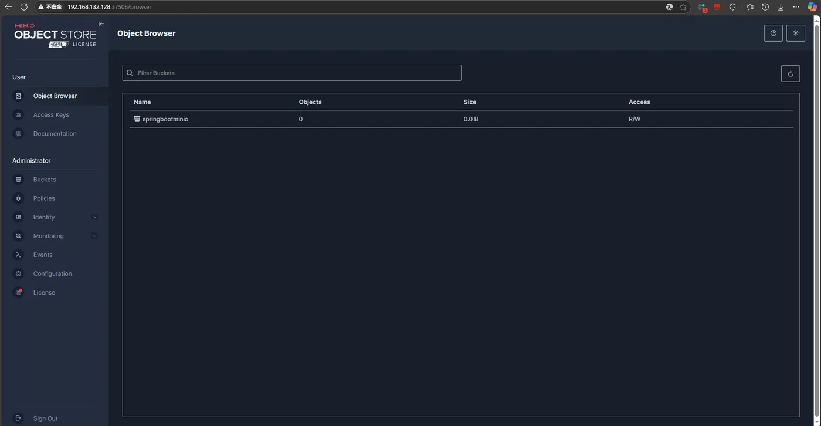The image size is (821, 426).
Task: Open the License page
Action: 44,292
